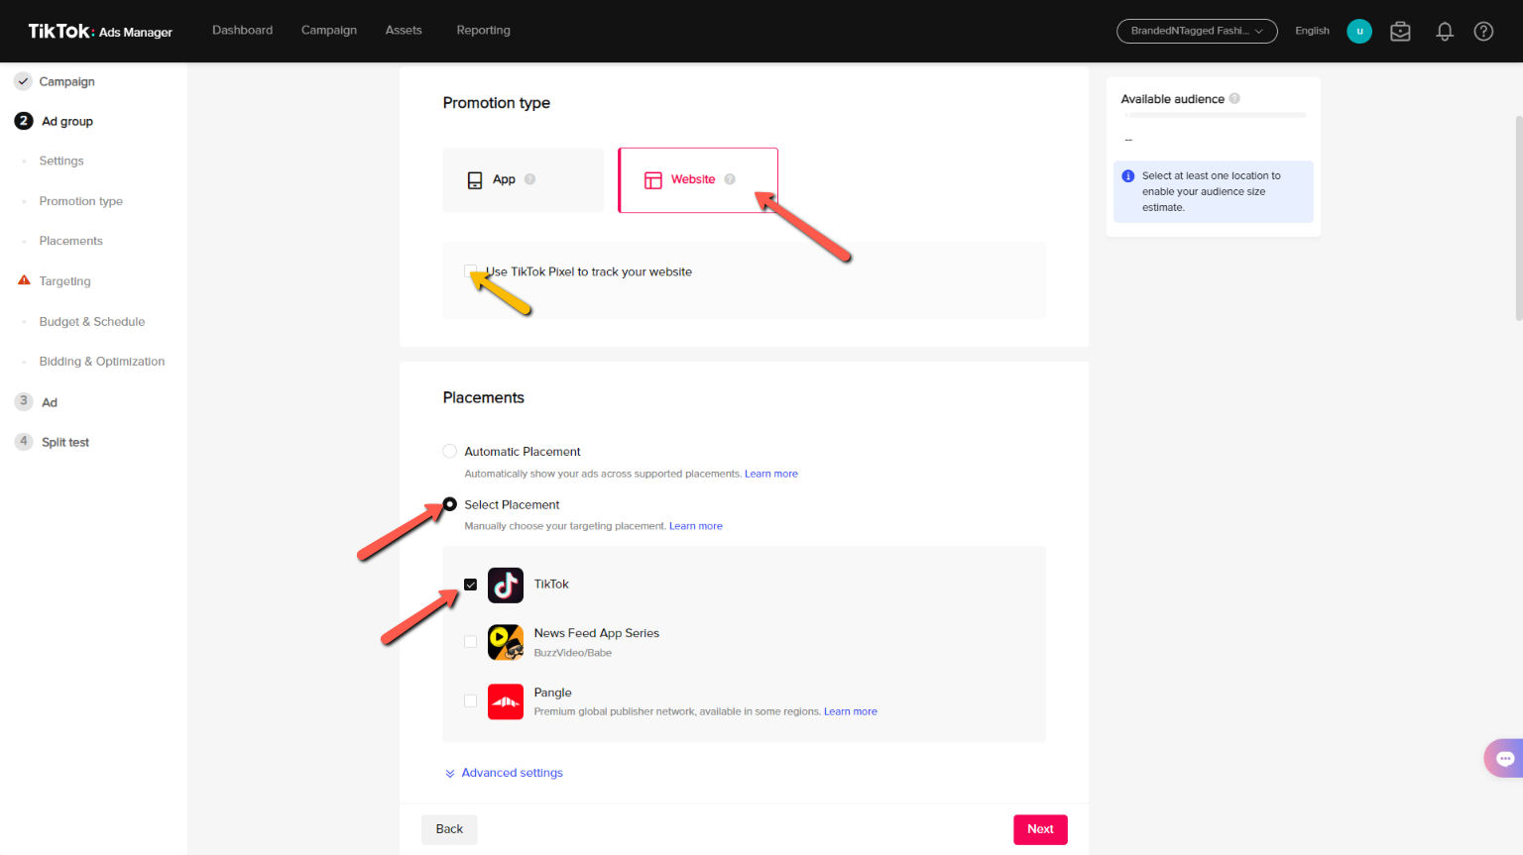Go to Campaign step in sidebar
This screenshot has width=1523, height=855.
(66, 81)
